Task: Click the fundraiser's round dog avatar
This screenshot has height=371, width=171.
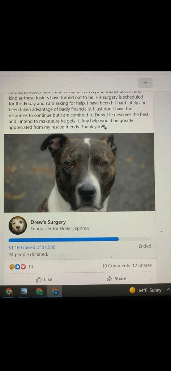Action: (x=18, y=225)
